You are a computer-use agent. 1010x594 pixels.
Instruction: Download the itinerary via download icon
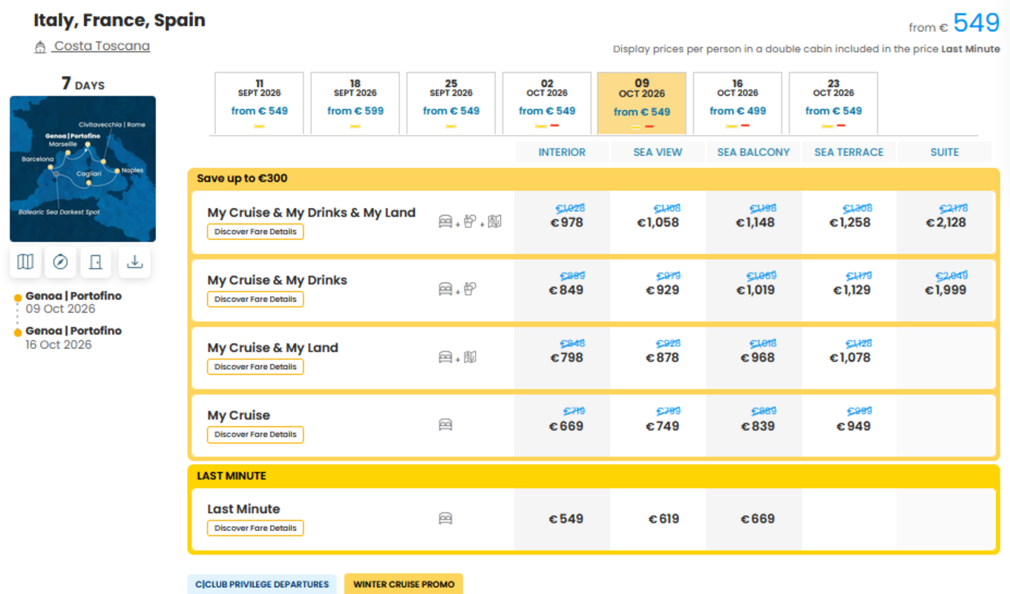pyautogui.click(x=134, y=262)
